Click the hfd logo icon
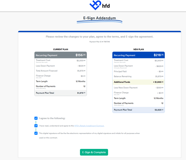 pyautogui.click(x=95, y=5)
